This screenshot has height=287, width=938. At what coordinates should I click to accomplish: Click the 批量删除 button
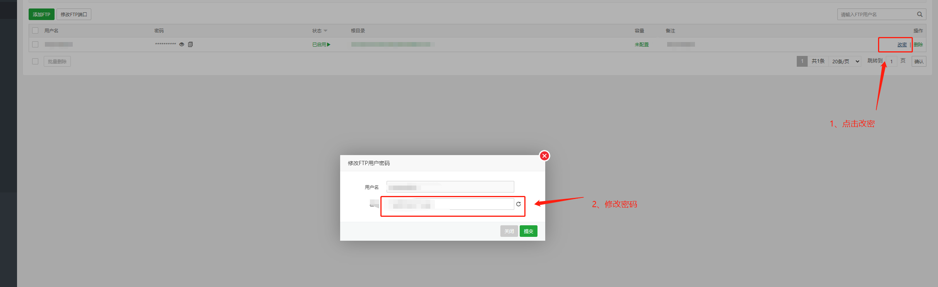tap(57, 61)
